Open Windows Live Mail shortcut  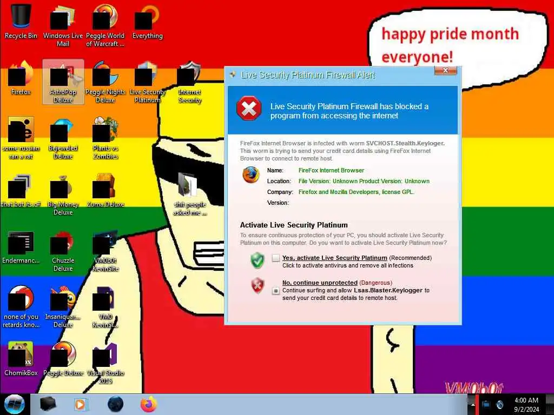[63, 25]
